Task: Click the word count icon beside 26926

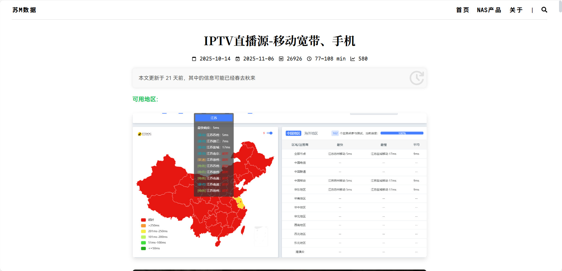Action: (281, 59)
